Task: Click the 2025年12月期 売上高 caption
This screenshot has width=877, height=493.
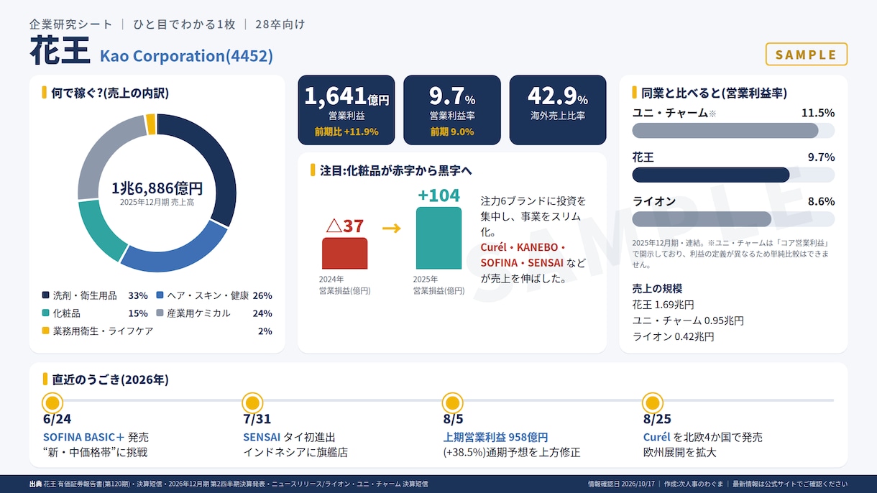Action: (157, 203)
